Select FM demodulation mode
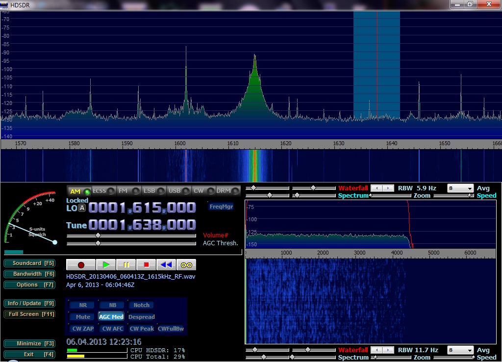Image resolution: width=502 pixels, height=362 pixels. coord(129,191)
